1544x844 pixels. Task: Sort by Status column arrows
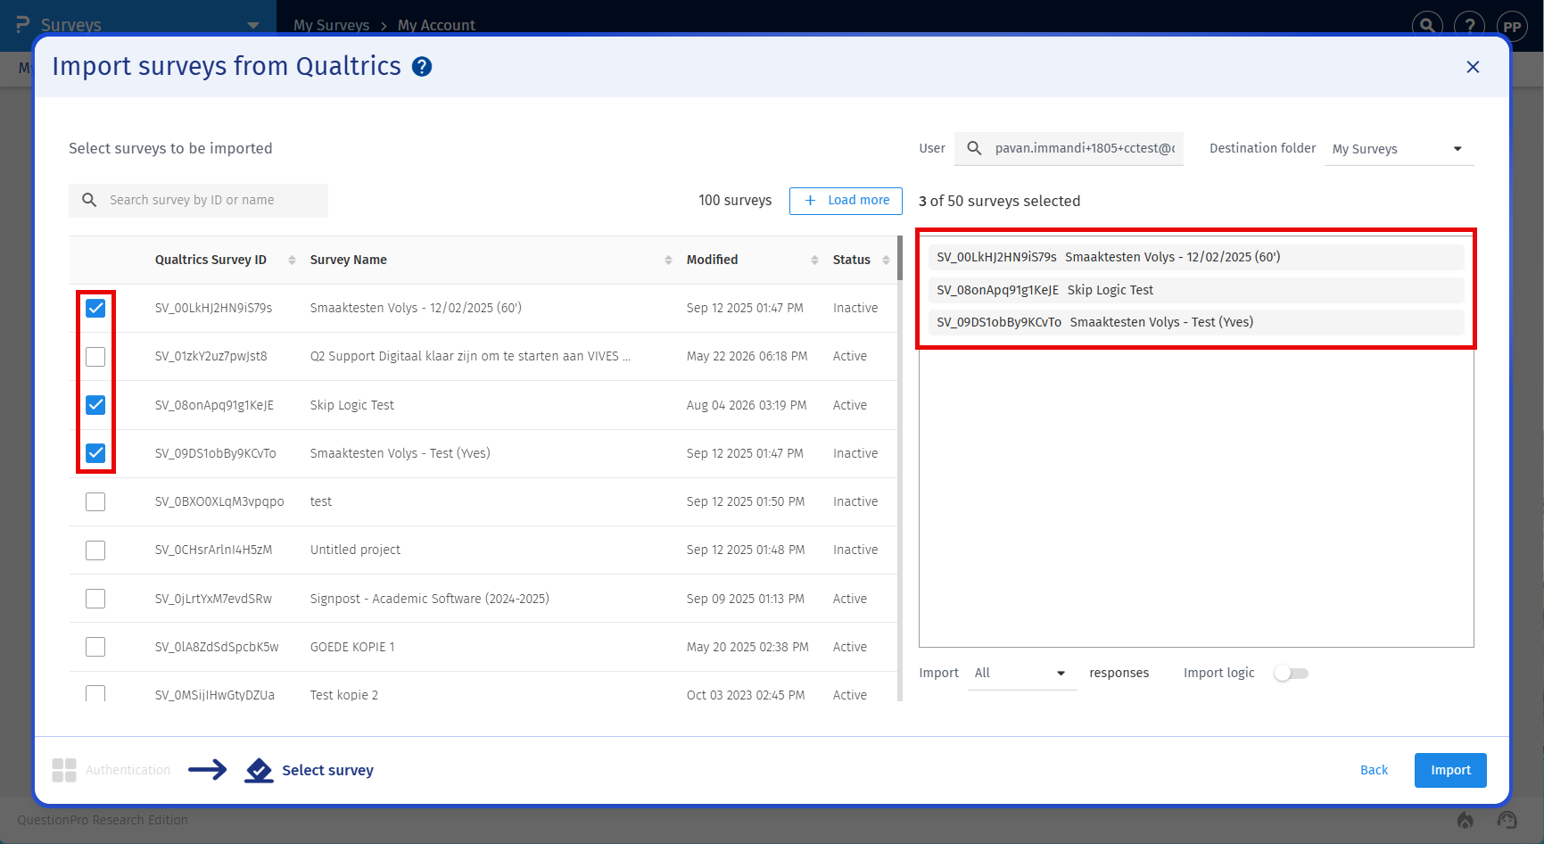886,260
